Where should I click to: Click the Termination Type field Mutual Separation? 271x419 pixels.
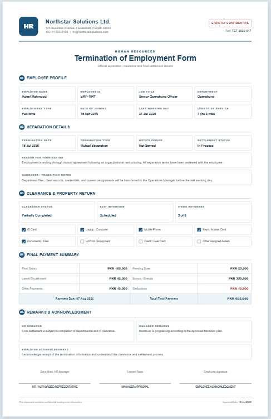(106, 143)
